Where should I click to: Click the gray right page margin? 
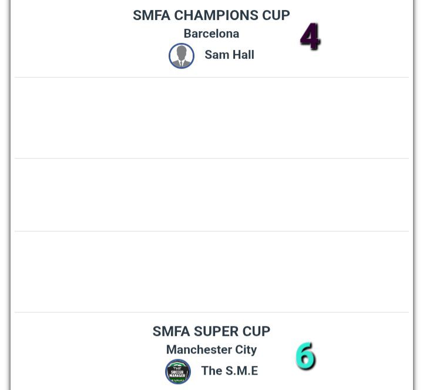(418, 195)
